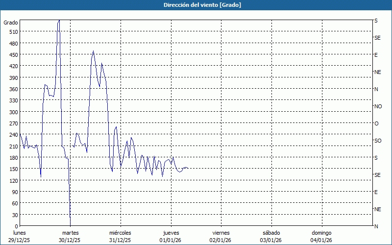Select the lunes 29/12/25 date label
Image resolution: width=392 pixels, height=245 pixels.
(20, 237)
